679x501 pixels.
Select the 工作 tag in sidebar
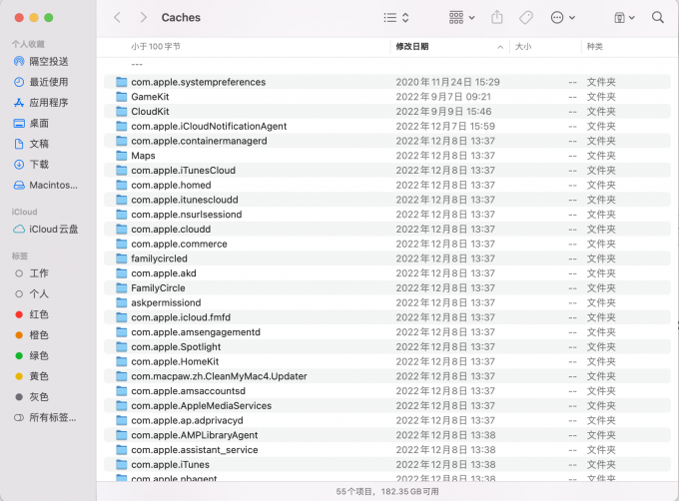click(31, 273)
